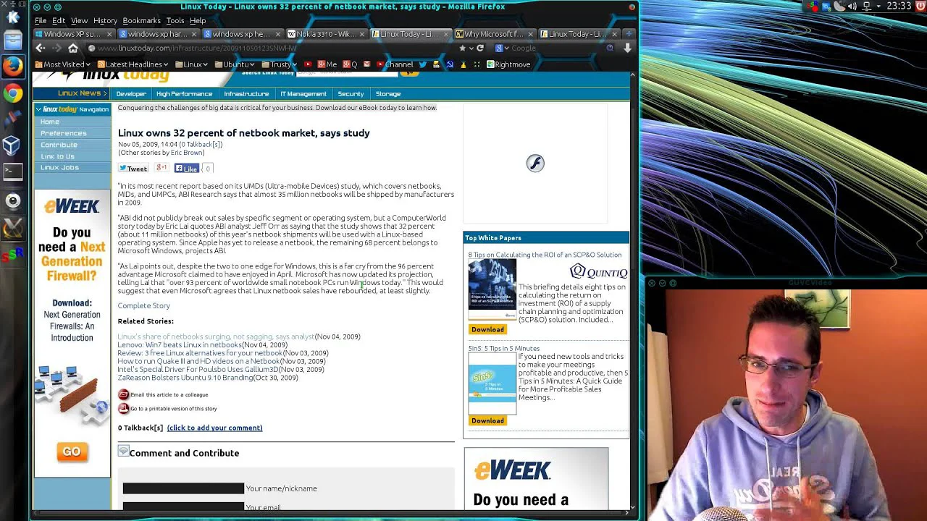Click the printable version printer icon
This screenshot has width=927, height=521.
[123, 408]
